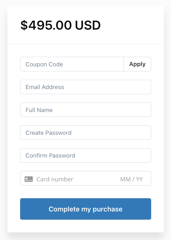
Task: Click the $495.00 USD price heading
Action: (x=61, y=26)
